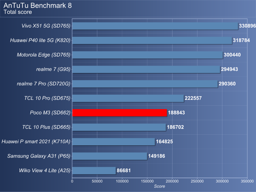Select the 'Wiko View 4 Lite (A25)' label
The image size is (256, 192).
45,171
